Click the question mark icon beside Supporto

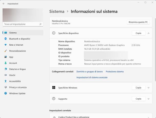click(x=54, y=99)
